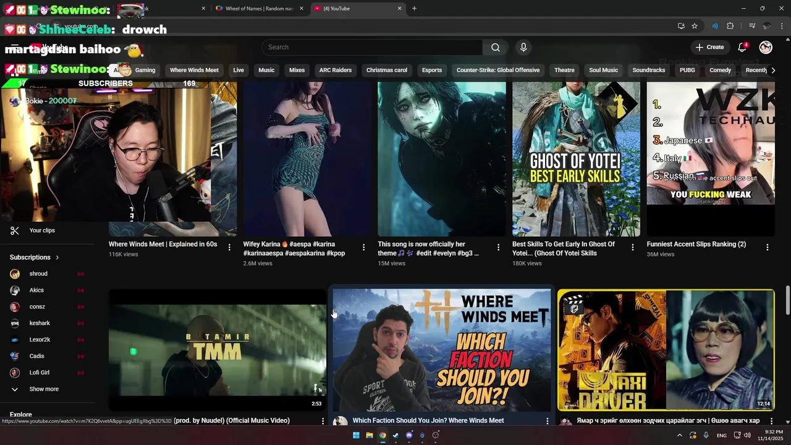
Task: Play Ghost of Yotei Best Early Skills thumbnail
Action: tap(576, 159)
